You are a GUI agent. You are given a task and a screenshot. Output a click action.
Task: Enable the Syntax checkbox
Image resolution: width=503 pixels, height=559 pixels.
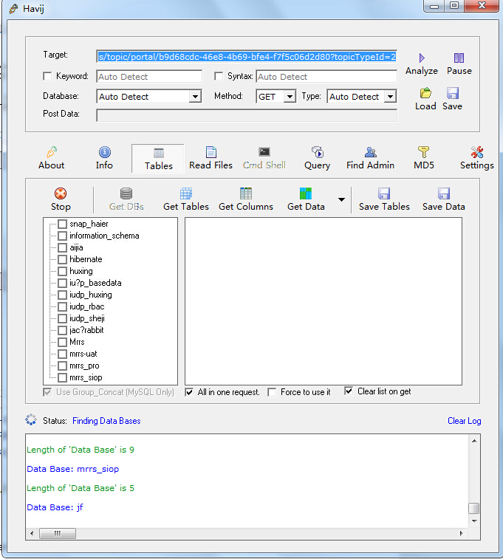[x=219, y=76]
